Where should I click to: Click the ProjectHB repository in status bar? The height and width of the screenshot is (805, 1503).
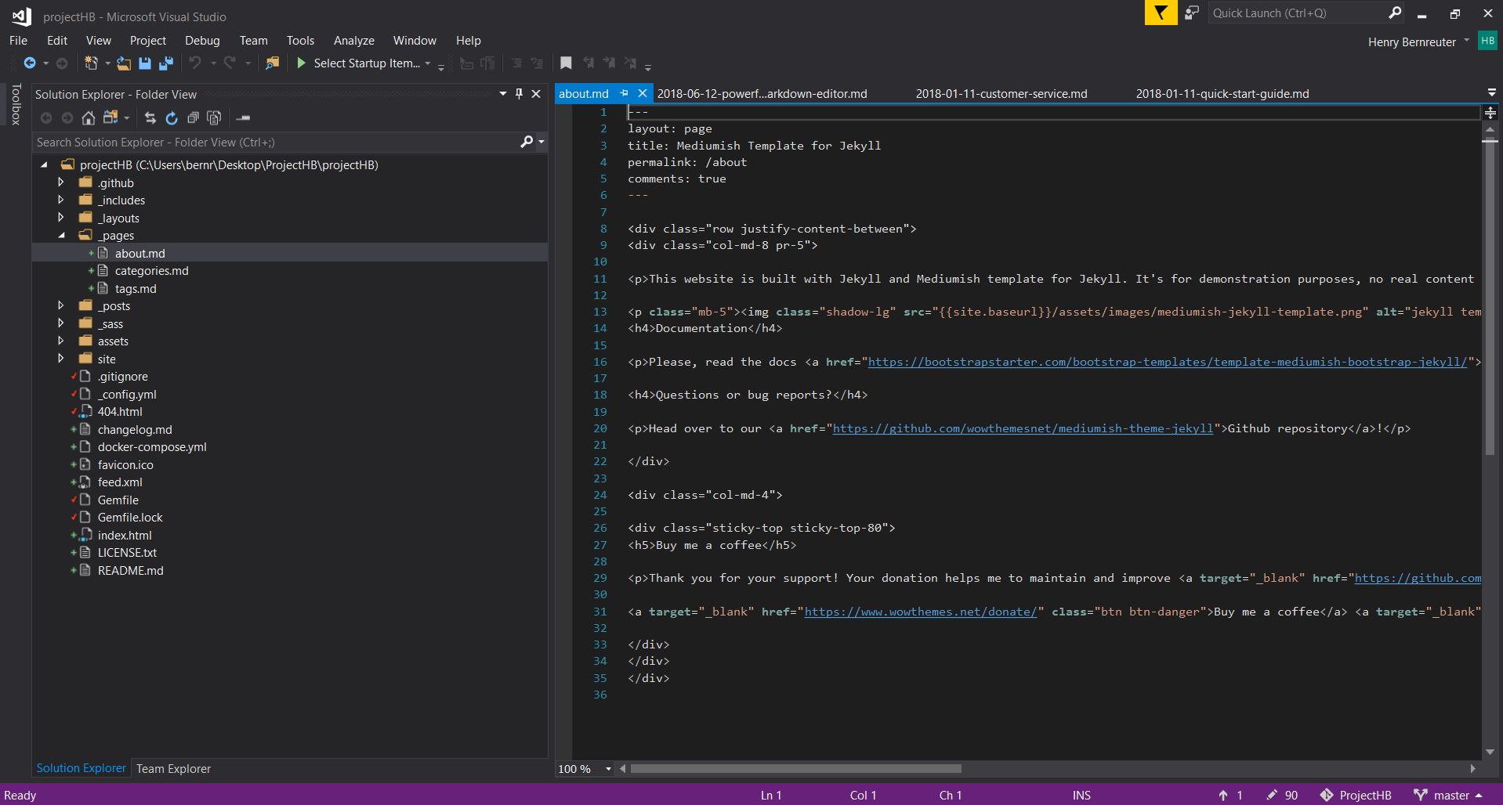pyautogui.click(x=1356, y=795)
